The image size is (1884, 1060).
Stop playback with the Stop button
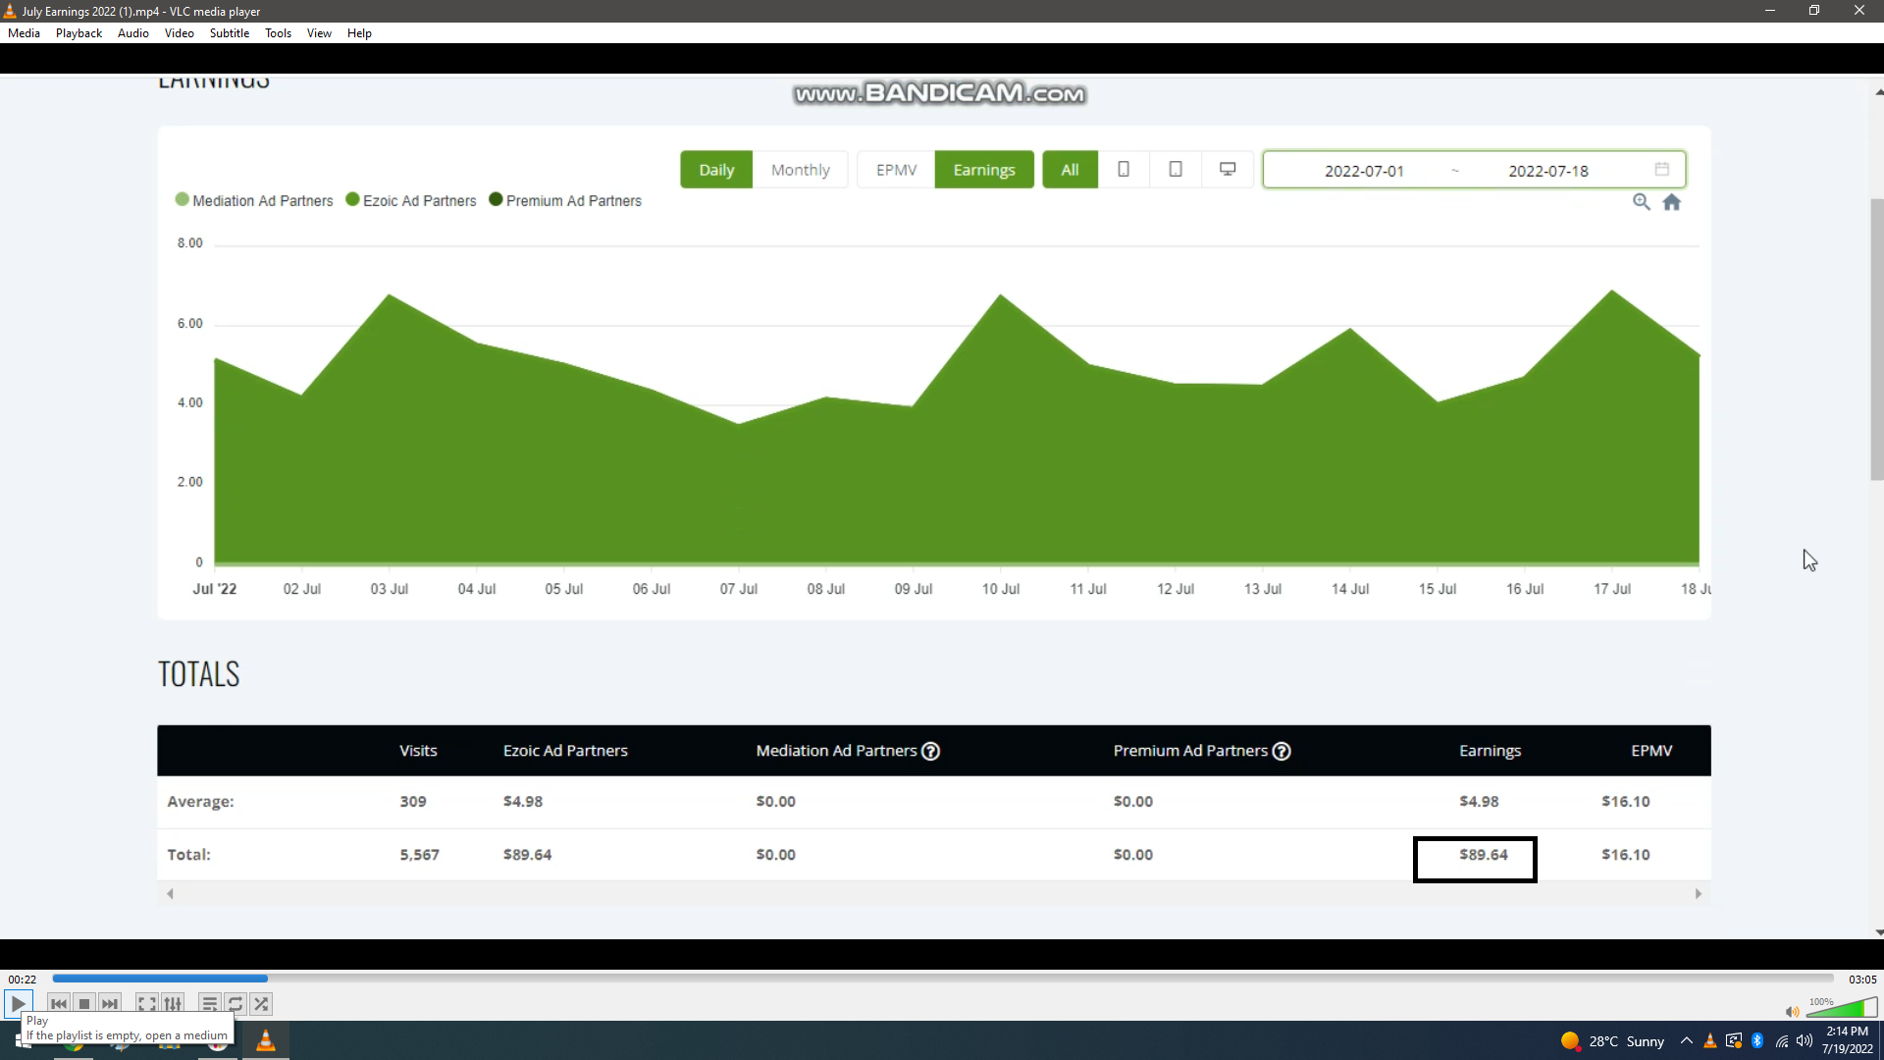[x=84, y=1004]
